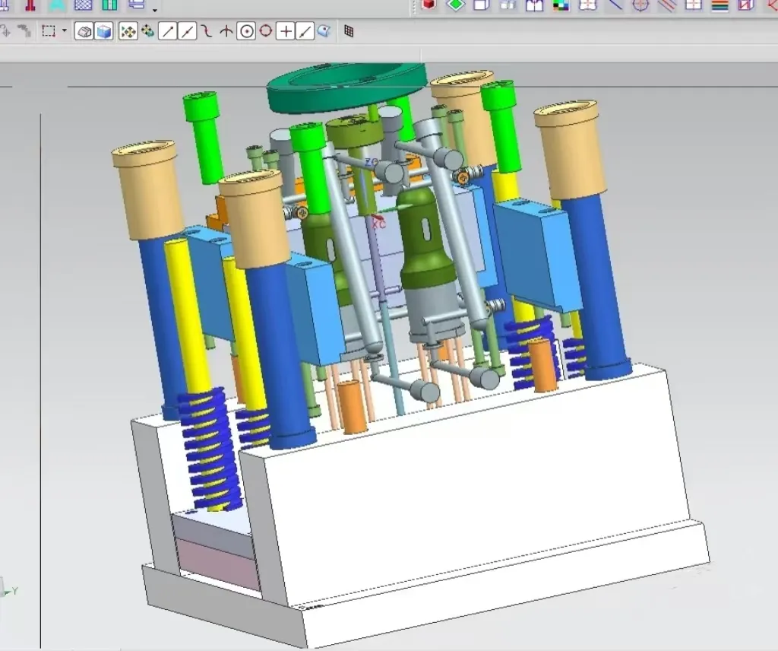778x651 pixels.
Task: Click the gray wireframe part selection icon
Action: [x=84, y=31]
